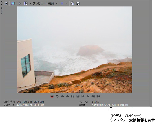Screen dimensions: 163x127
Task: Click the preview window drag handle dots
Action: (x=2, y=10)
